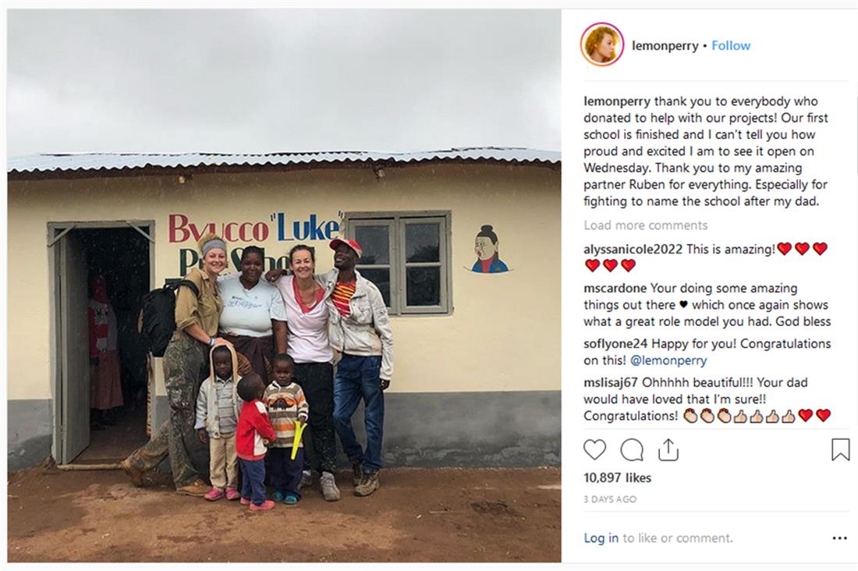
Task: View the list of 10,897 likes
Action: click(617, 478)
